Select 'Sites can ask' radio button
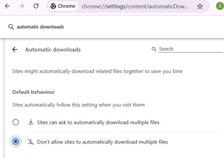 pos(16,122)
